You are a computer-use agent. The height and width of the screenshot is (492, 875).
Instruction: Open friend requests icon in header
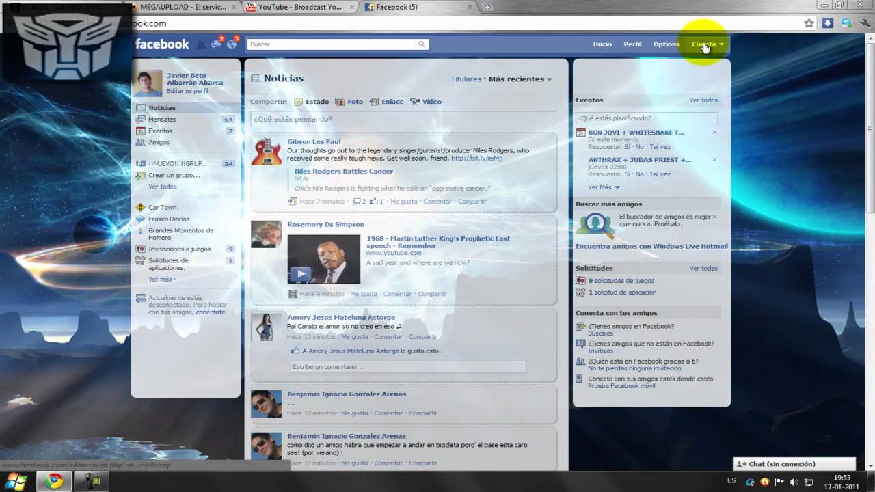201,44
